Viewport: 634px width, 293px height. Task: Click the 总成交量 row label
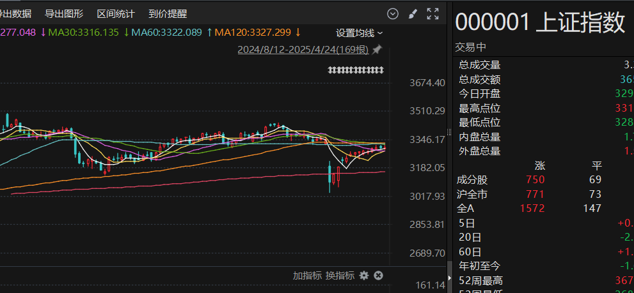click(x=480, y=65)
